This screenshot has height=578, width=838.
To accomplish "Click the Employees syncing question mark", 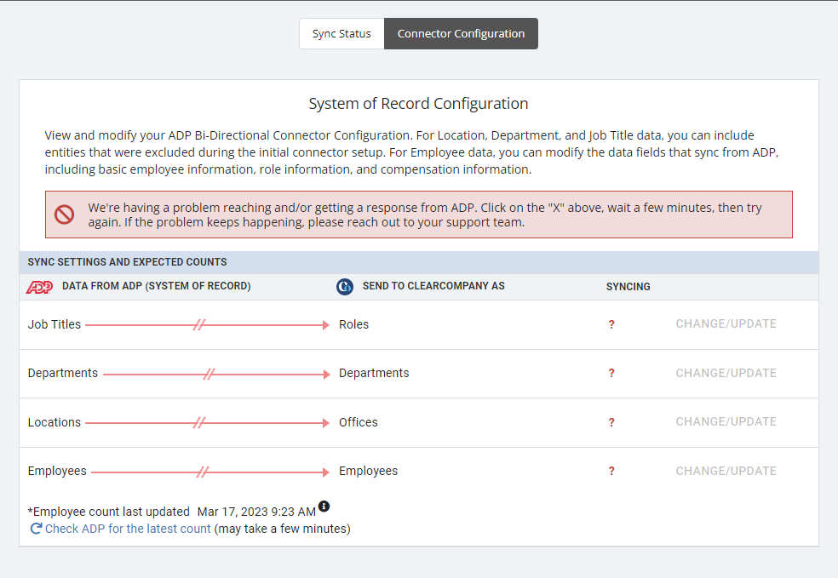I will 611,471.
